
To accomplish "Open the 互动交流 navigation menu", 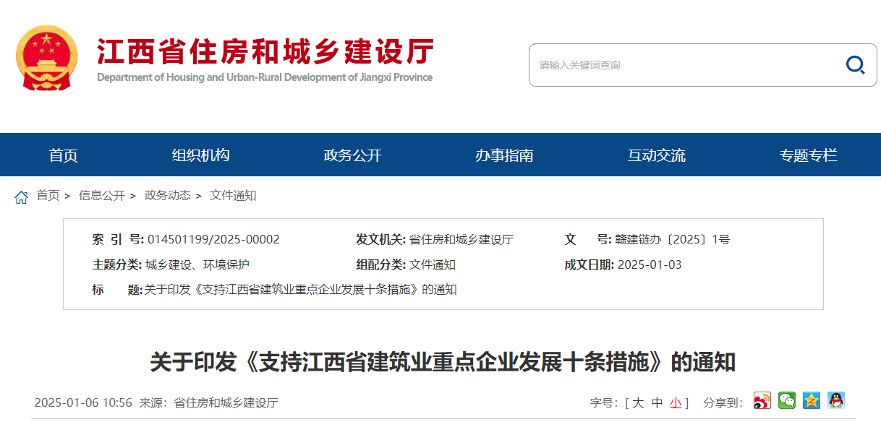I will point(657,155).
